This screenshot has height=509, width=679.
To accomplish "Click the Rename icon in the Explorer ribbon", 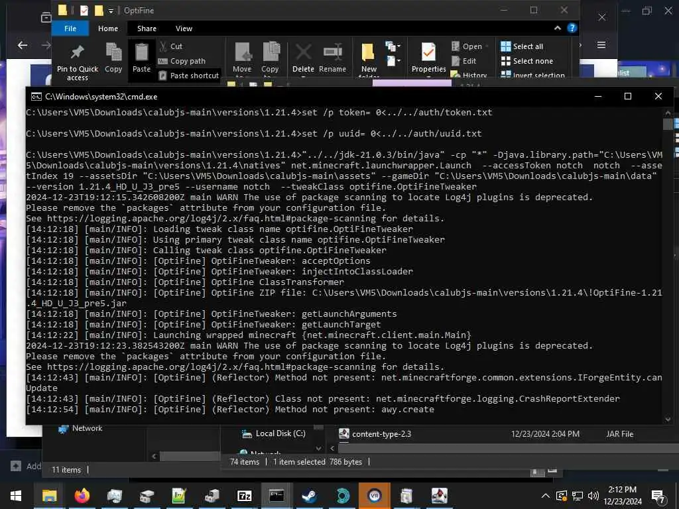I will (333, 58).
